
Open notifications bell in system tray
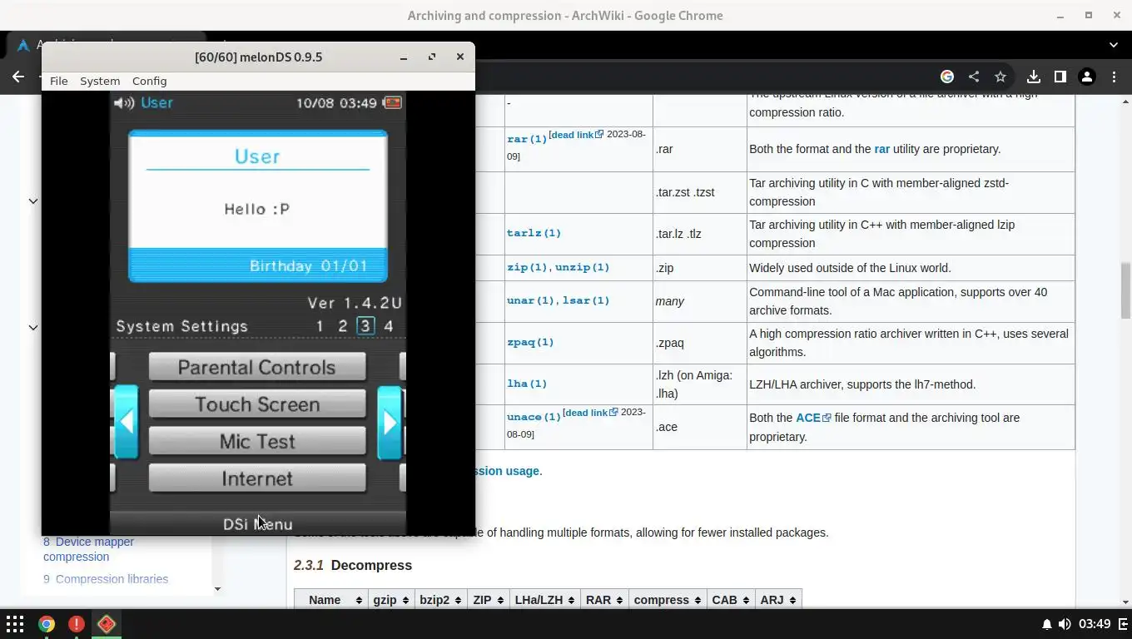(x=1046, y=624)
